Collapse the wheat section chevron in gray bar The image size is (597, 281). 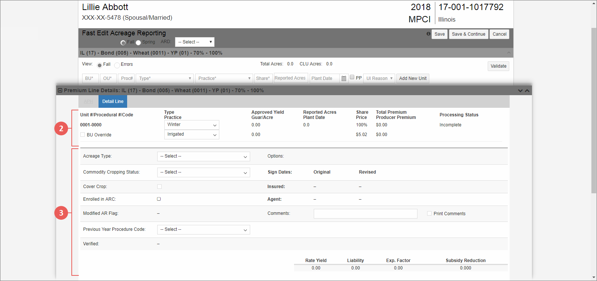tap(509, 53)
